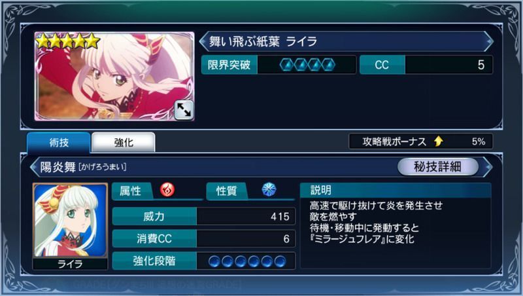Tap the last blue enhancement stage orb
Image resolution: width=523 pixels, height=296 pixels.
(x=280, y=261)
